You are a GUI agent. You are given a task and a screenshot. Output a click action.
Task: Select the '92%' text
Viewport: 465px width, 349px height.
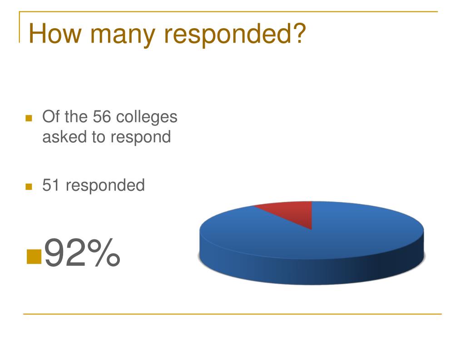pyautogui.click(x=82, y=252)
